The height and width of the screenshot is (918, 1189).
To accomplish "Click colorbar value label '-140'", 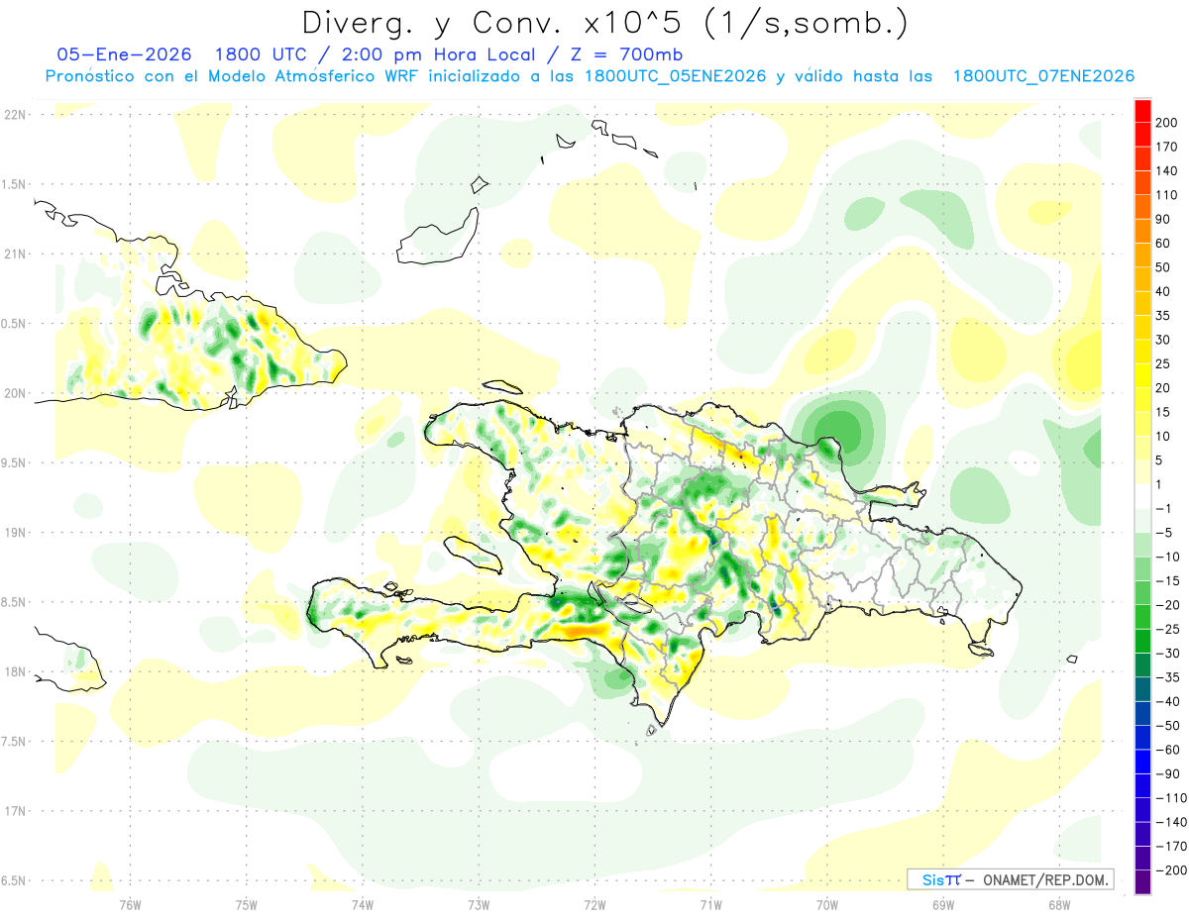I will coord(1171,822).
